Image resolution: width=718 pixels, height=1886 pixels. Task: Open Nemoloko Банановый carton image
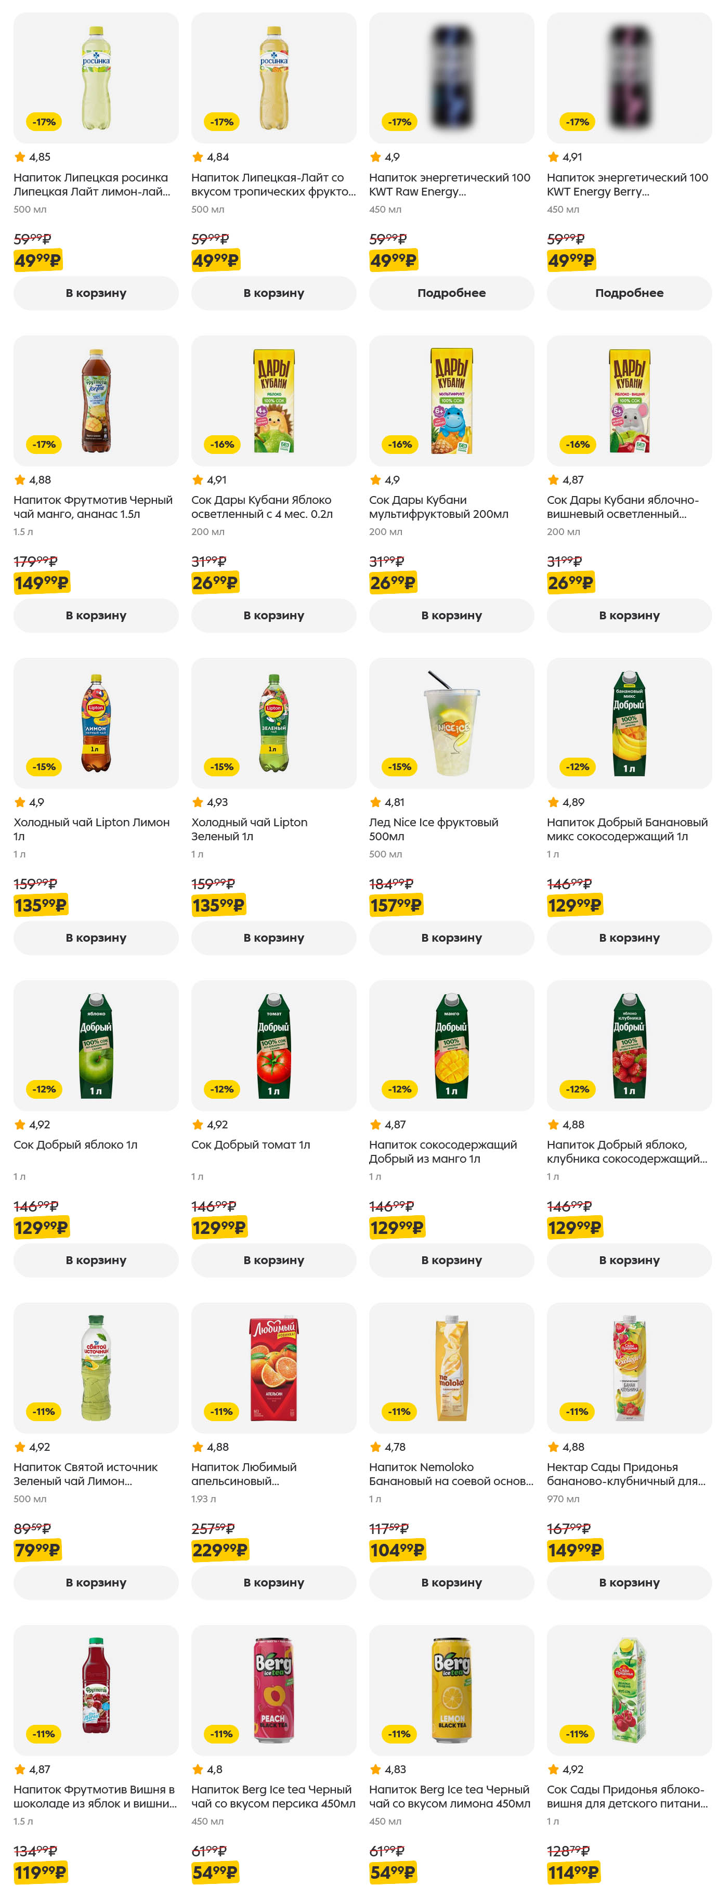[x=451, y=1367]
